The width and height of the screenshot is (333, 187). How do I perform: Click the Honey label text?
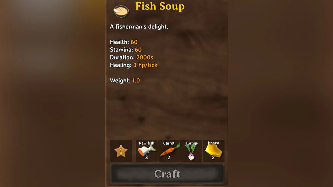(x=213, y=143)
